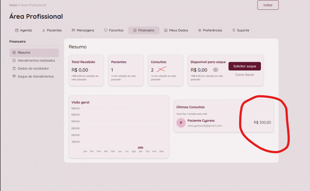This screenshot has width=310, height=191.
Task: Toggle balance visibility with the eye icon
Action: tap(215, 70)
